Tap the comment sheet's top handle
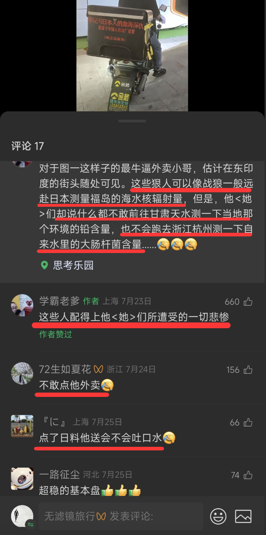The height and width of the screenshot is (535, 266). (x=132, y=121)
